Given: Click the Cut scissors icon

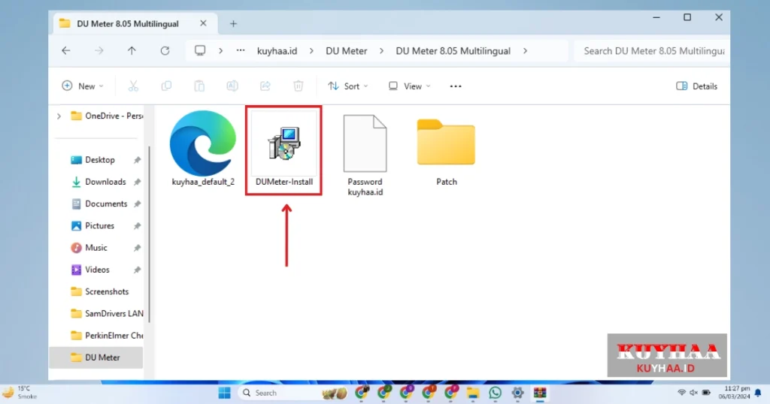Looking at the screenshot, I should 133,86.
